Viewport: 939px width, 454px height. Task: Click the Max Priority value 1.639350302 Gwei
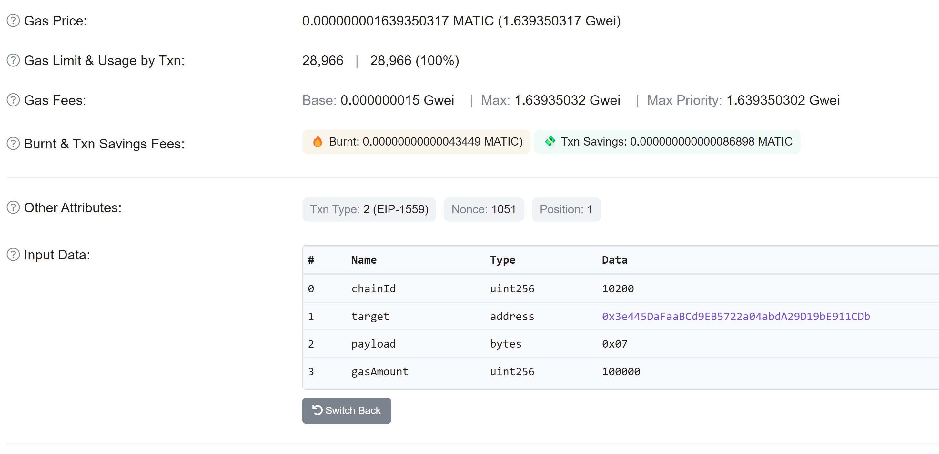pyautogui.click(x=783, y=101)
